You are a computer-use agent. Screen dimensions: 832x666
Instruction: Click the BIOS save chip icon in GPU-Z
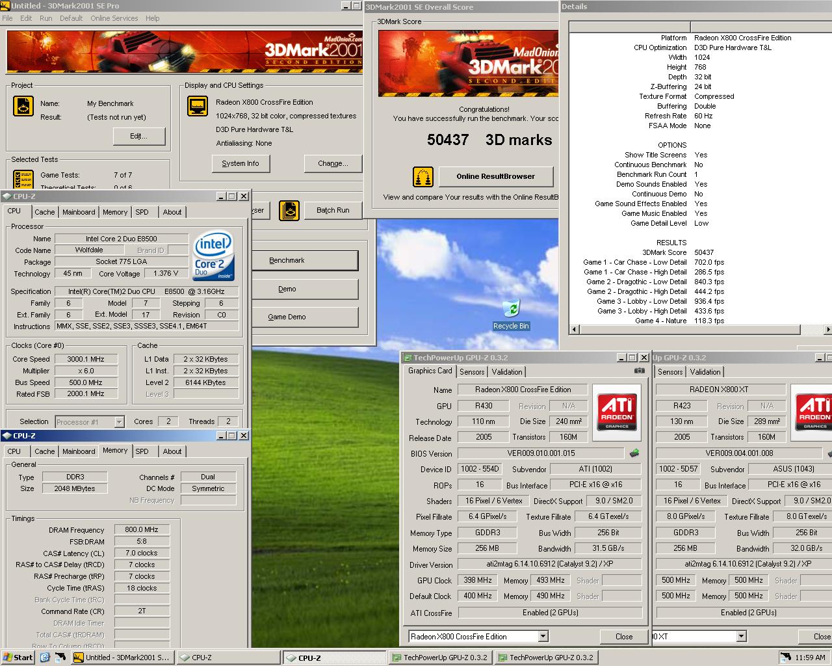tap(634, 453)
